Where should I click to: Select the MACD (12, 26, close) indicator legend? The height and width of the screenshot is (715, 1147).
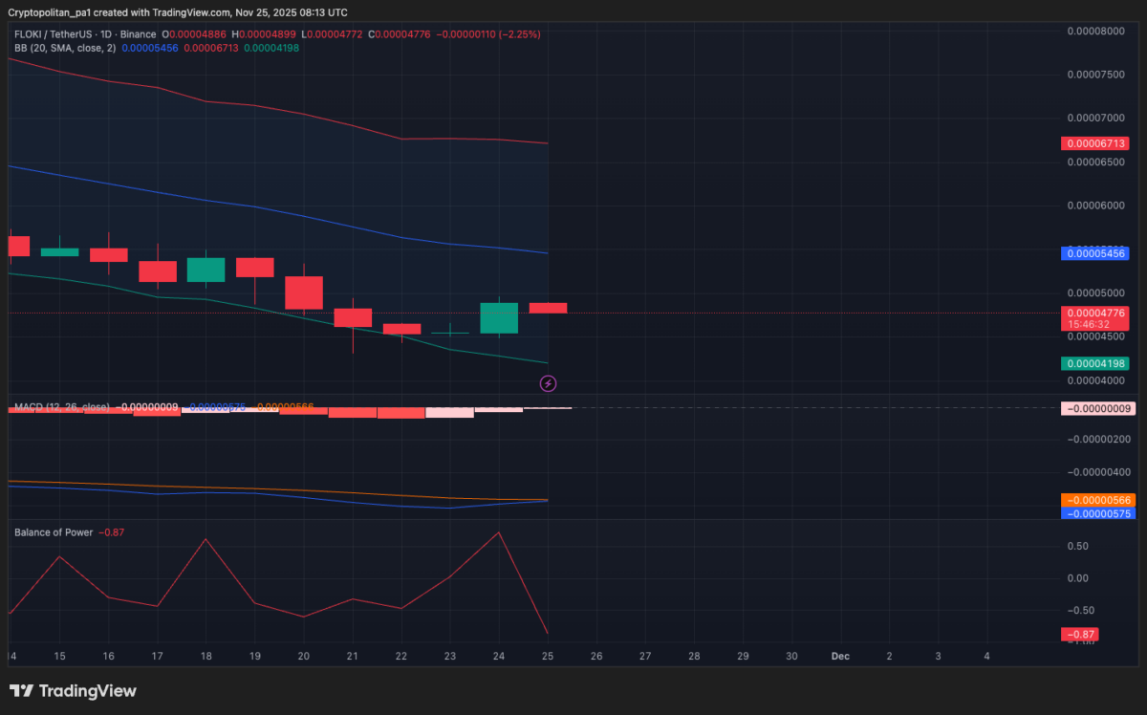[x=61, y=407]
